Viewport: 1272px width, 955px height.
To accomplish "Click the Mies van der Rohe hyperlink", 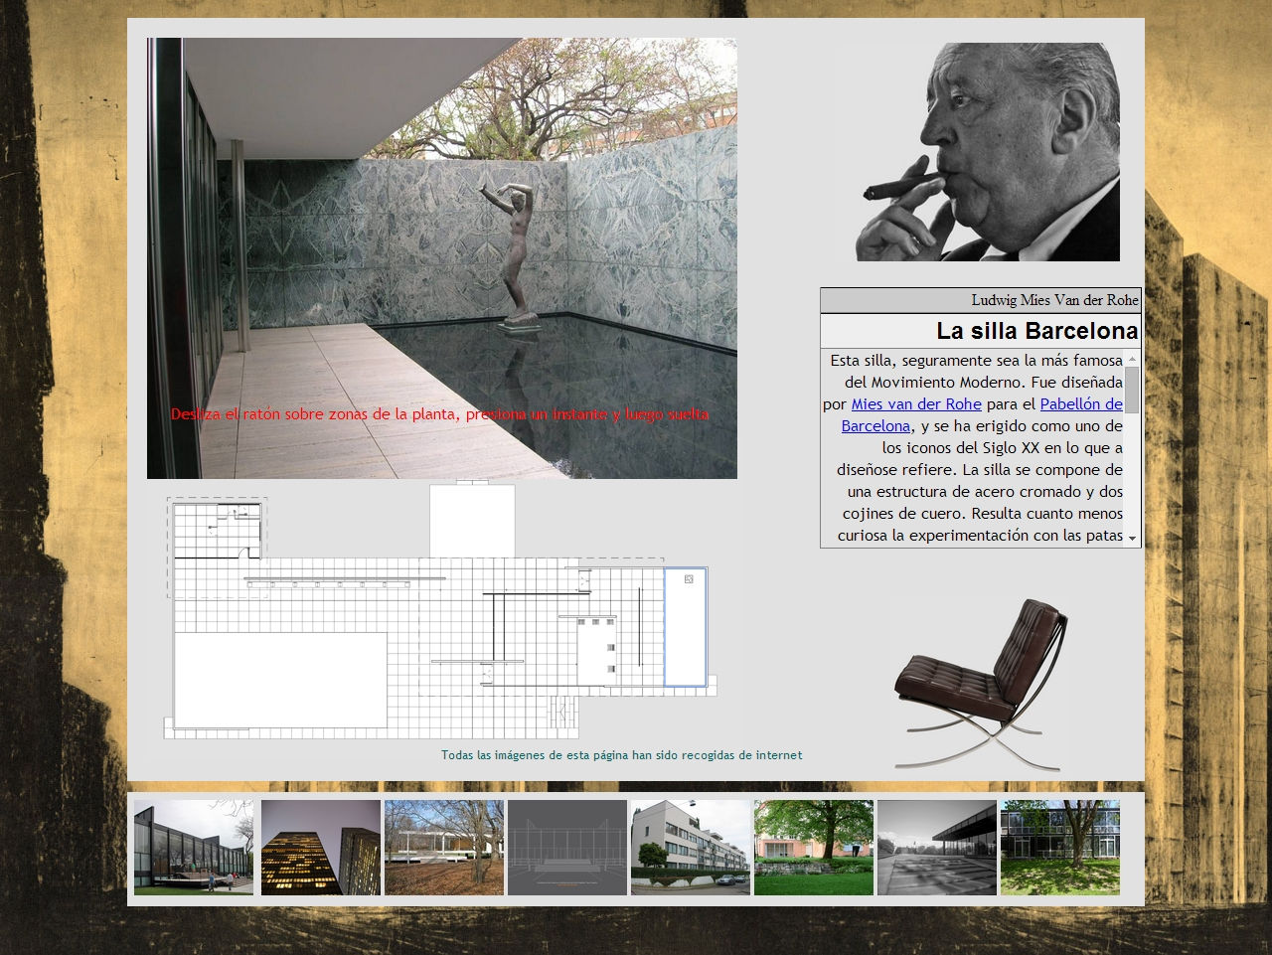I will (x=916, y=404).
